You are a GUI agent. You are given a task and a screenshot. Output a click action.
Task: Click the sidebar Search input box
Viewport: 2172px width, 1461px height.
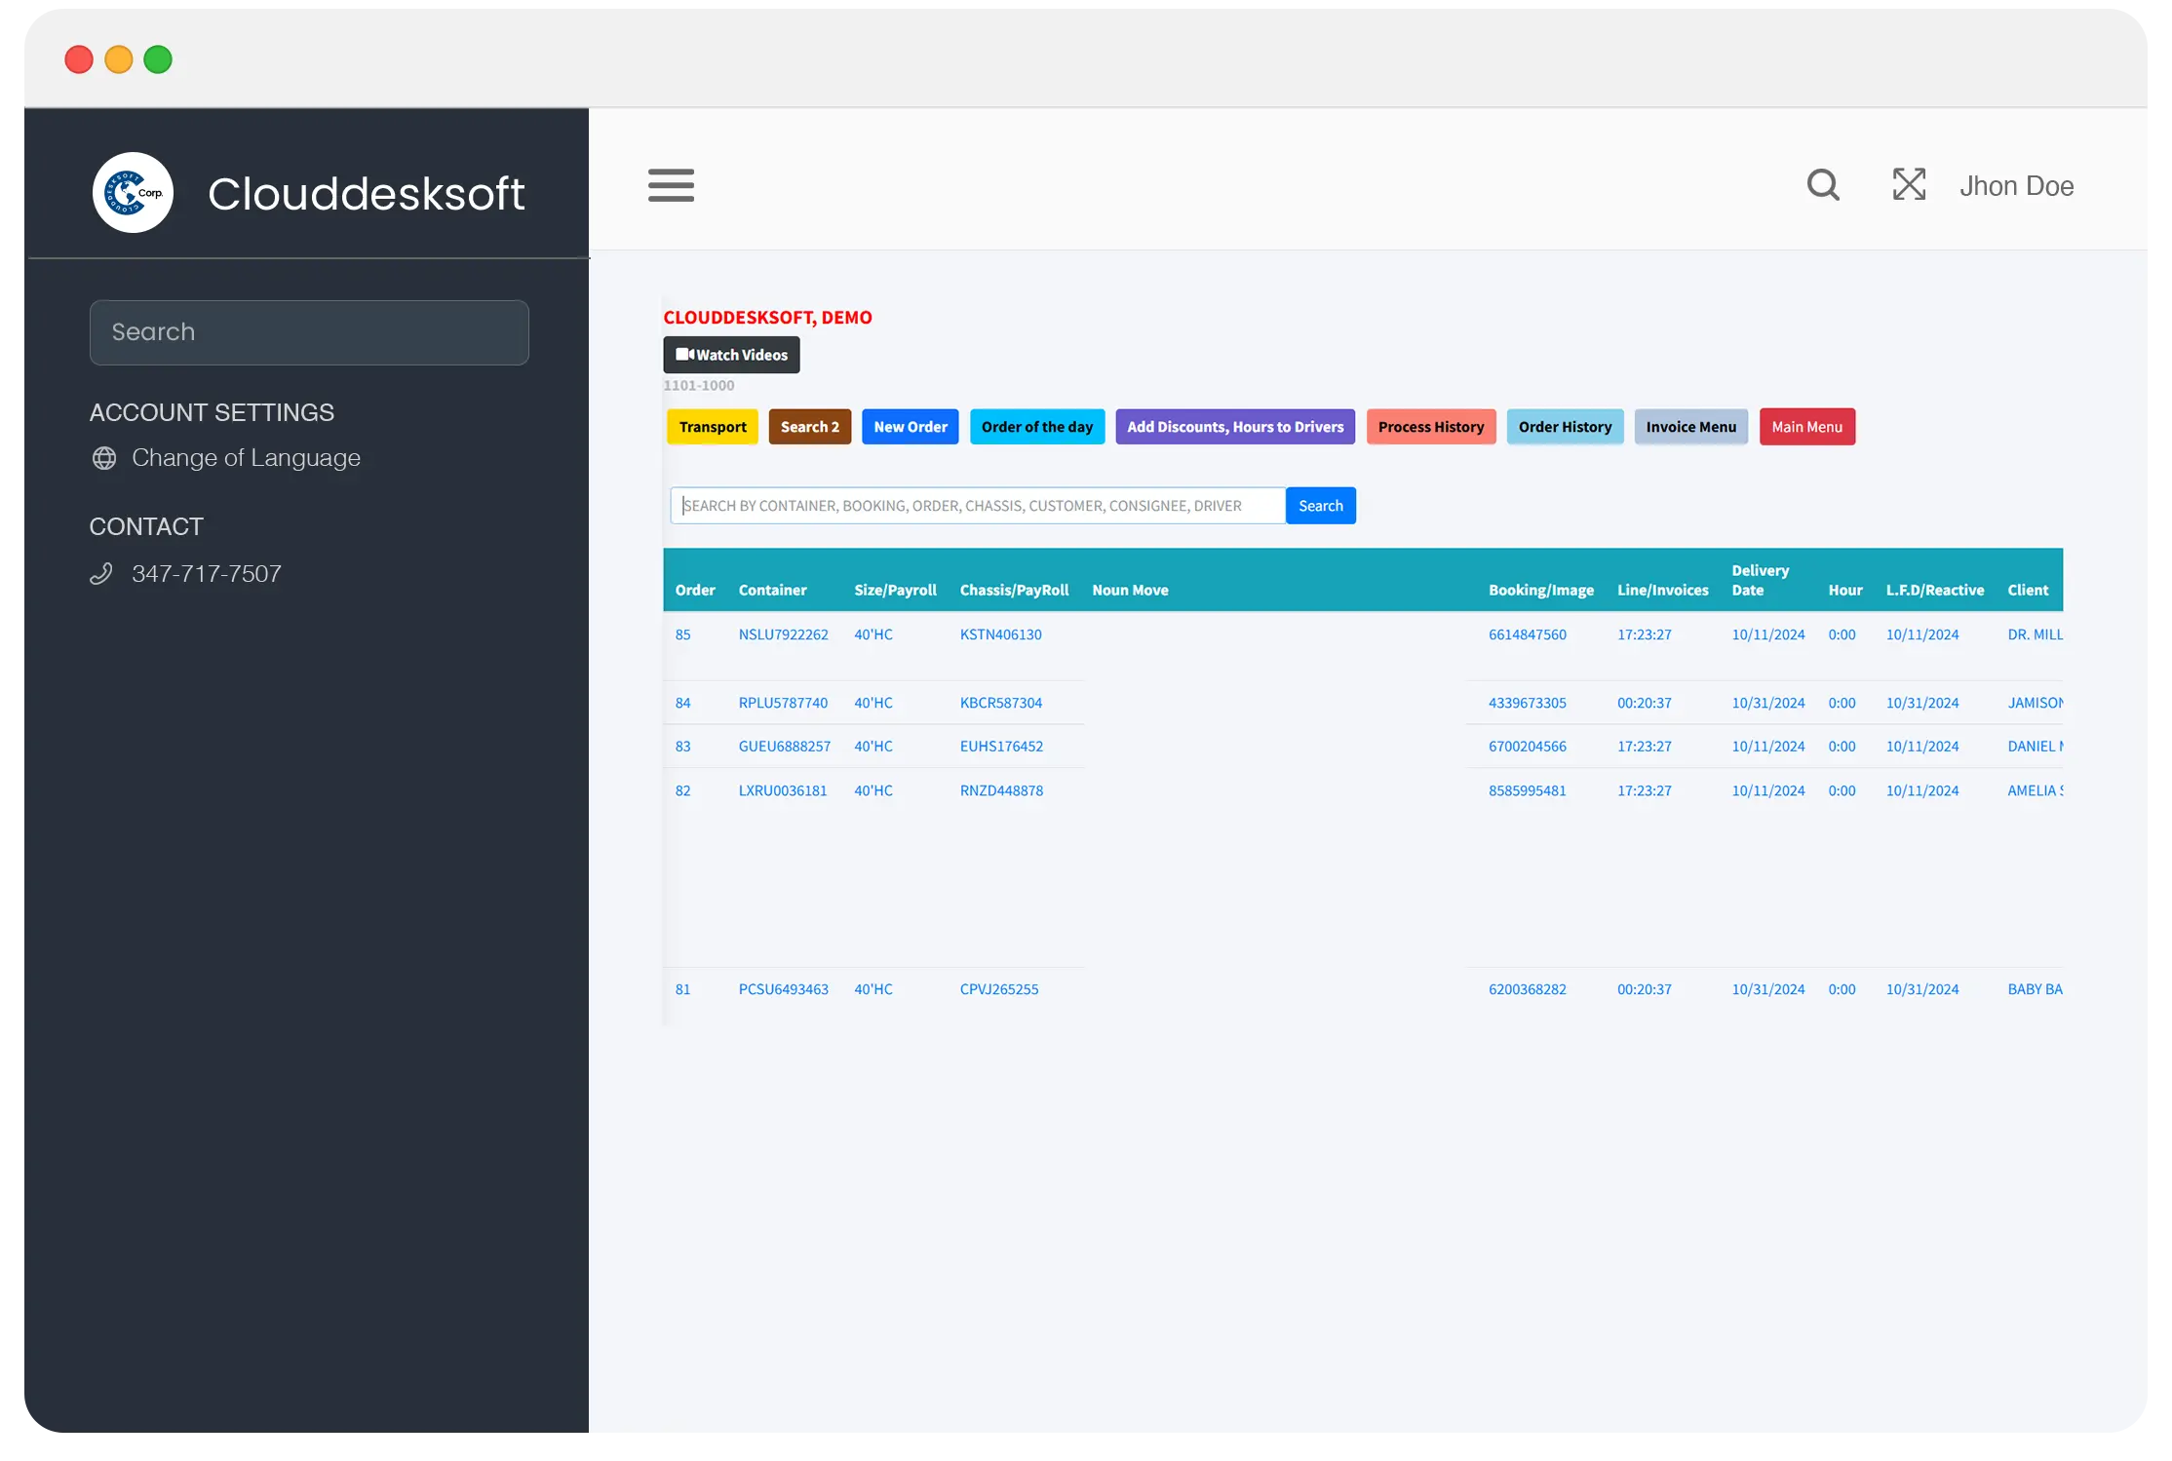(x=309, y=332)
